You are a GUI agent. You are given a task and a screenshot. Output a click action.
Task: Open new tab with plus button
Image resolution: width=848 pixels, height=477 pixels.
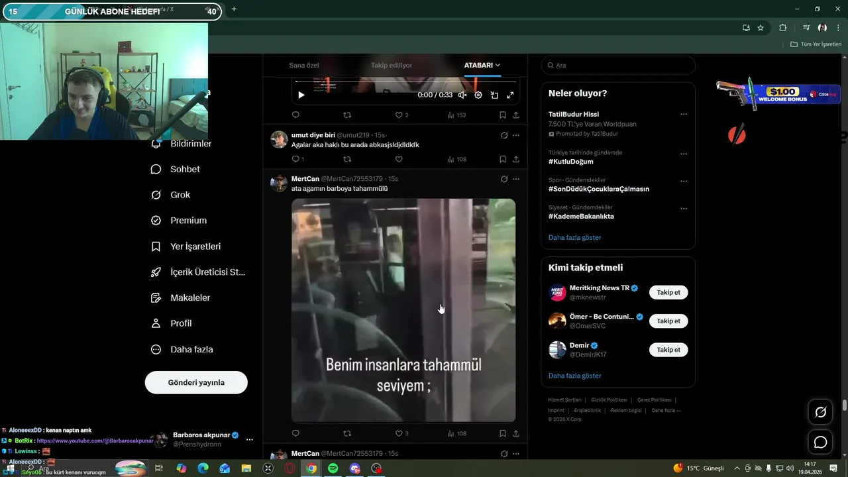(x=234, y=9)
